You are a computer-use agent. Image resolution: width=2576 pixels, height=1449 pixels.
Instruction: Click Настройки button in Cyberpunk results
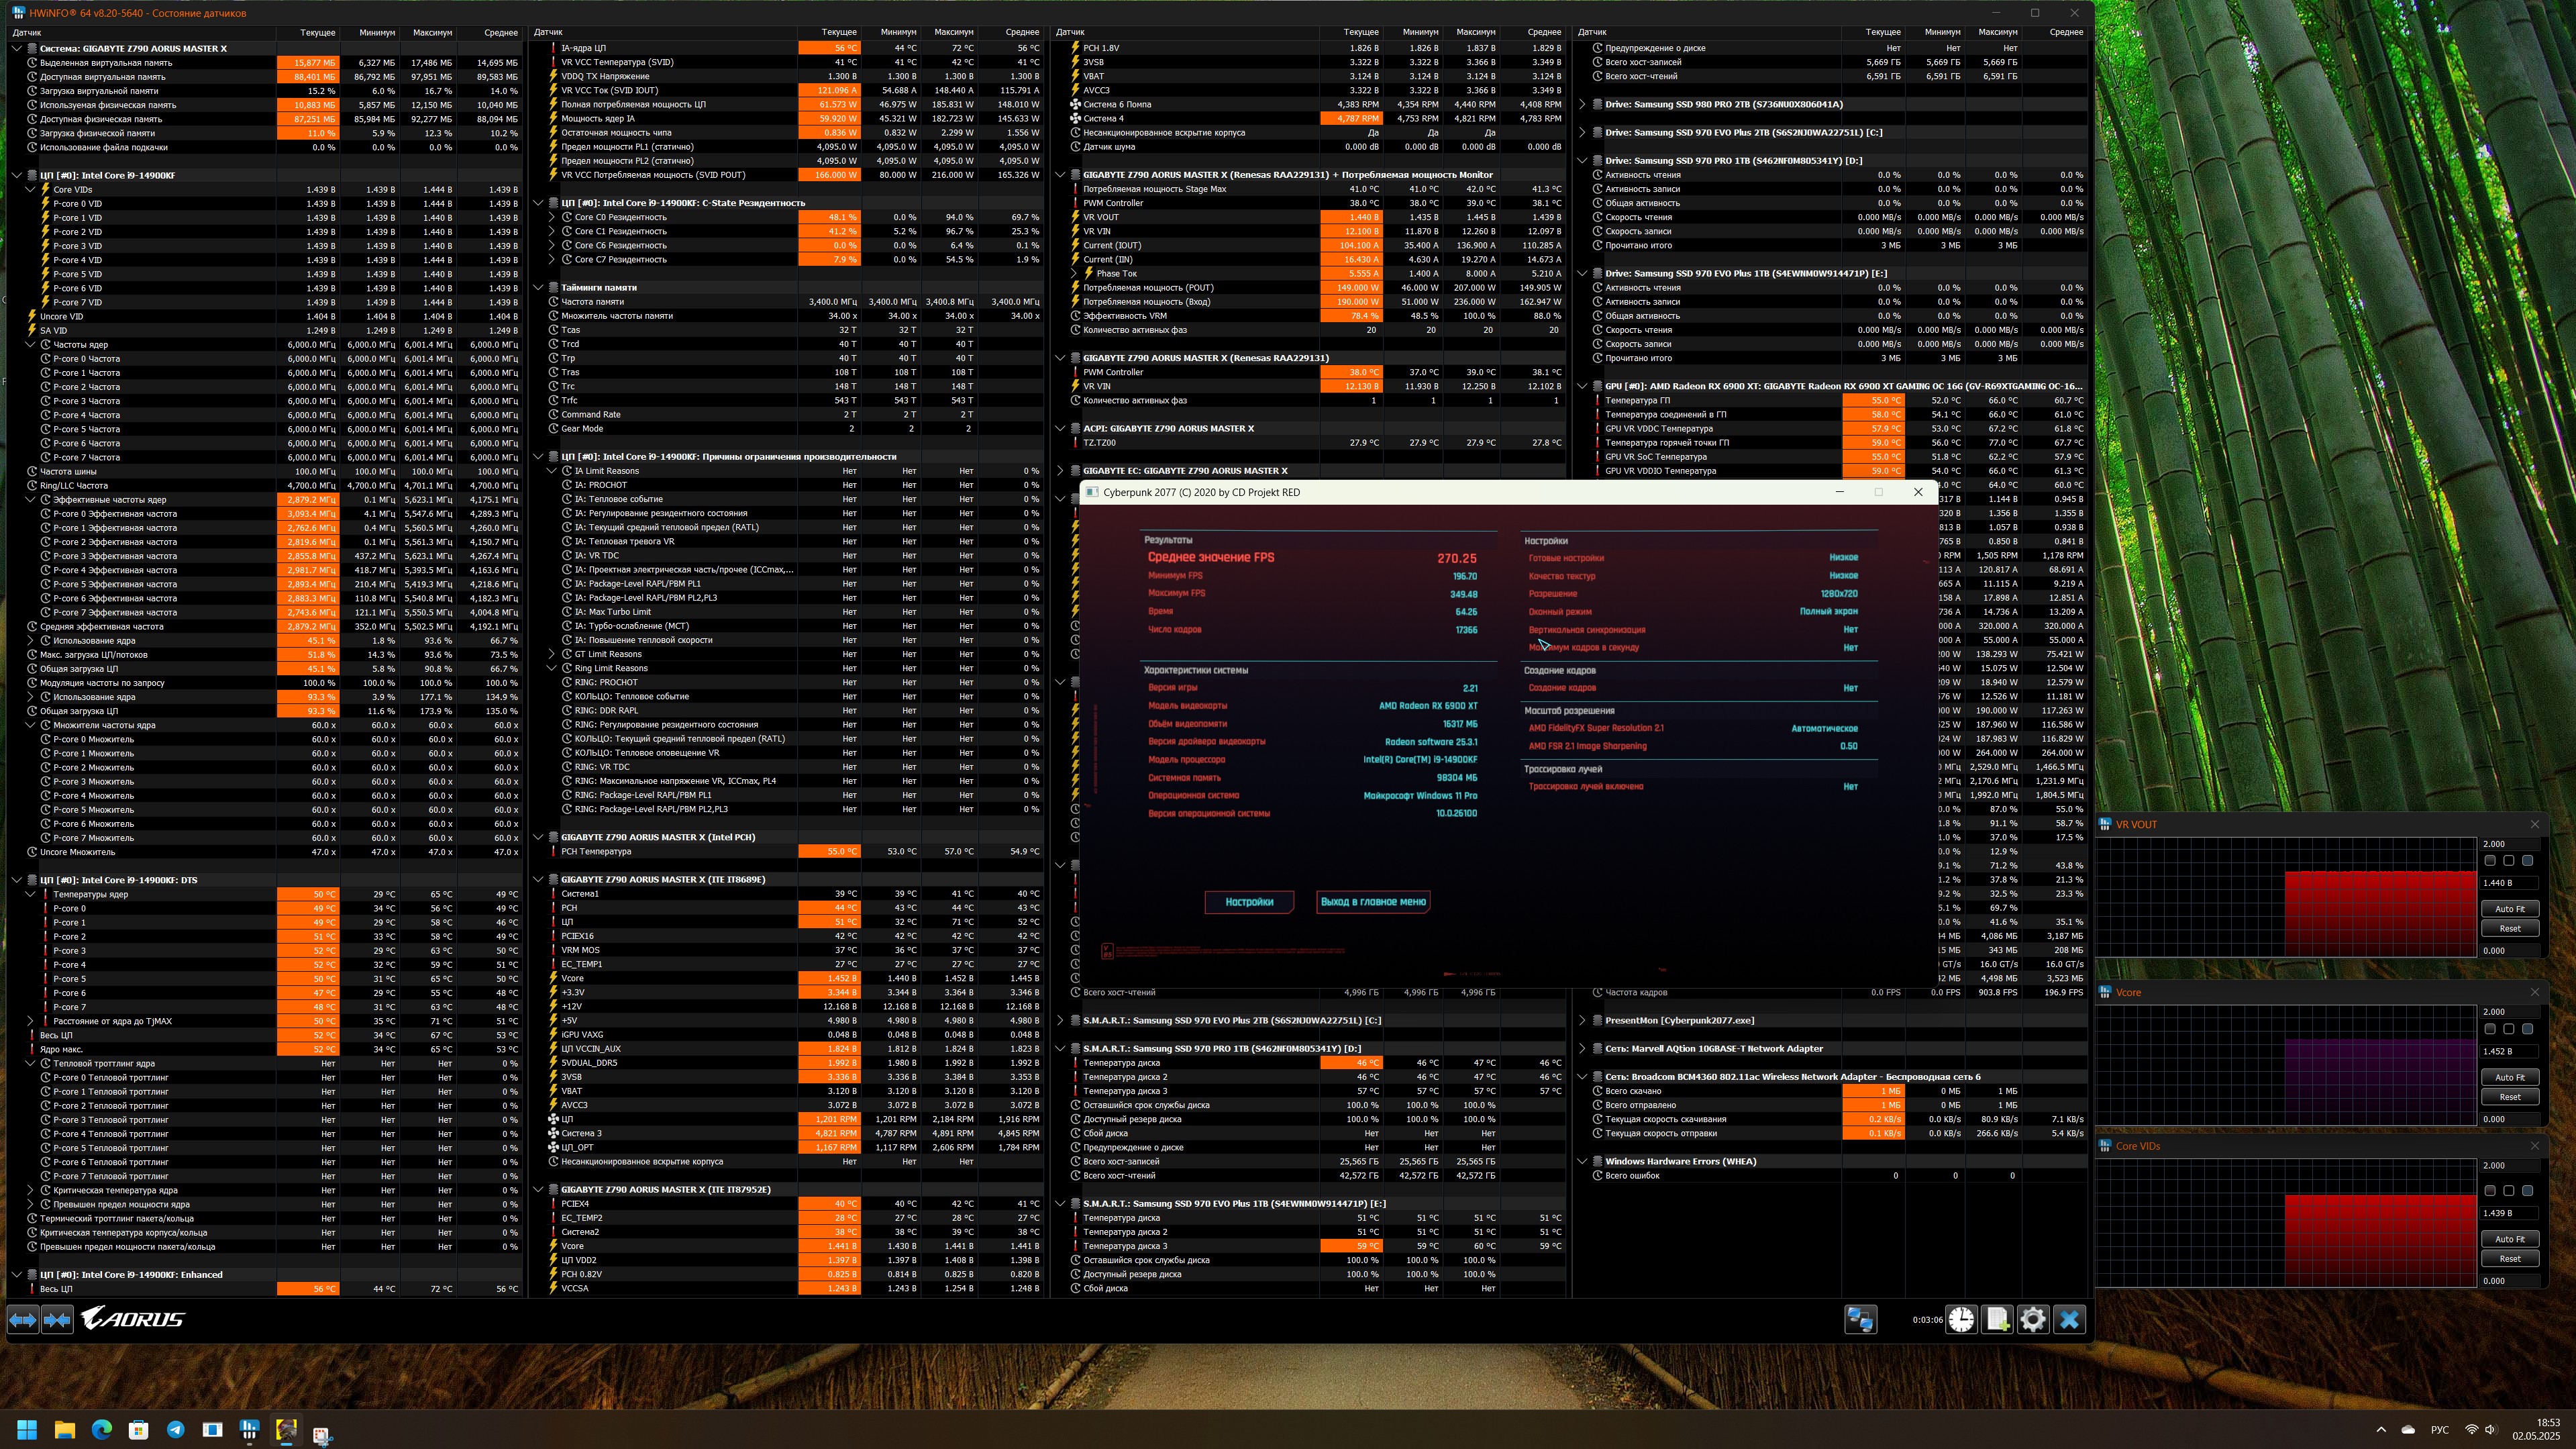[1249, 901]
